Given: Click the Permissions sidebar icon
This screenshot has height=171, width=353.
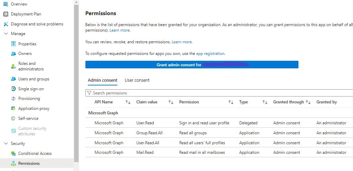Looking at the screenshot, I should pyautogui.click(x=13, y=163).
